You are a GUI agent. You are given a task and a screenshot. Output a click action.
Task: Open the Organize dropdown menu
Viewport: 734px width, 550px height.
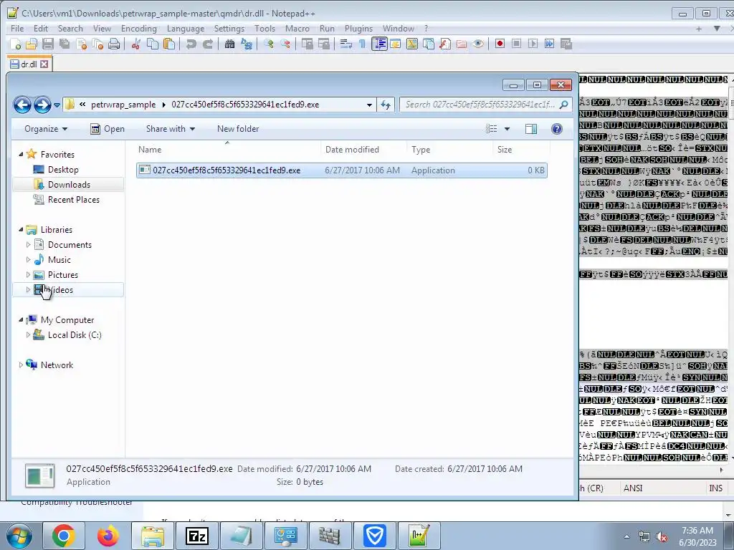coord(46,129)
